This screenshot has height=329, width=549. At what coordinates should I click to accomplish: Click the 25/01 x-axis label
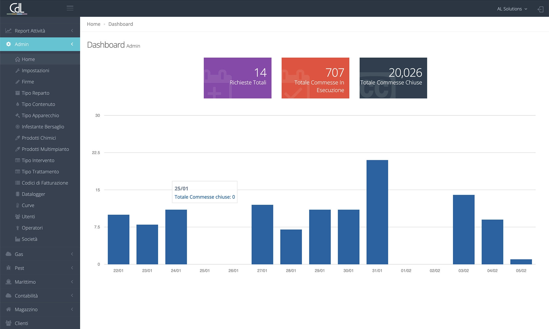pos(205,271)
